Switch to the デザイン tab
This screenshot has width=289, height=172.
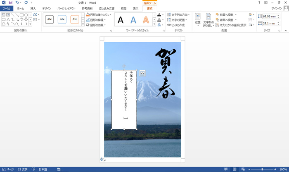[47, 9]
